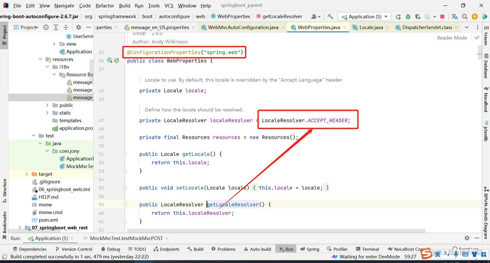
Task: Open the Project view selector dropdown
Action: pos(26,28)
